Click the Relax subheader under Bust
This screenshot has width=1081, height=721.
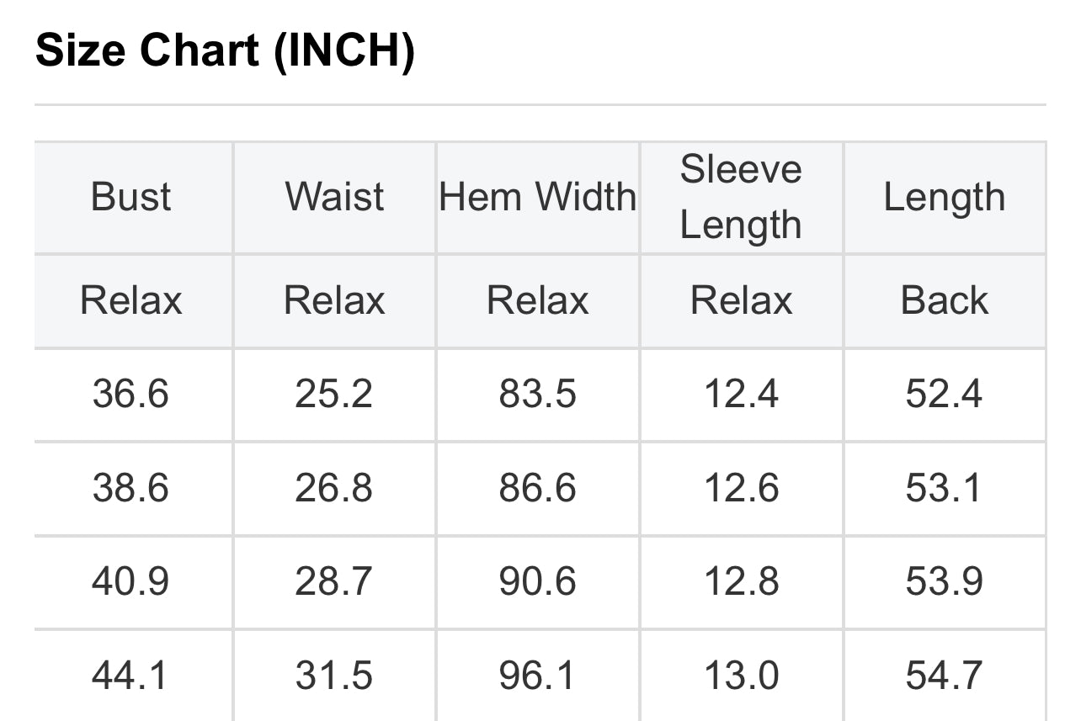point(131,300)
